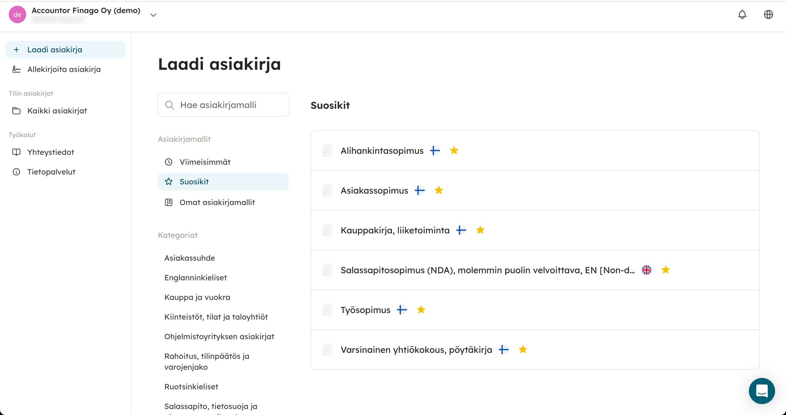Open the Rahoitus, tilinpäätös ja varojenjako category

pyautogui.click(x=207, y=361)
